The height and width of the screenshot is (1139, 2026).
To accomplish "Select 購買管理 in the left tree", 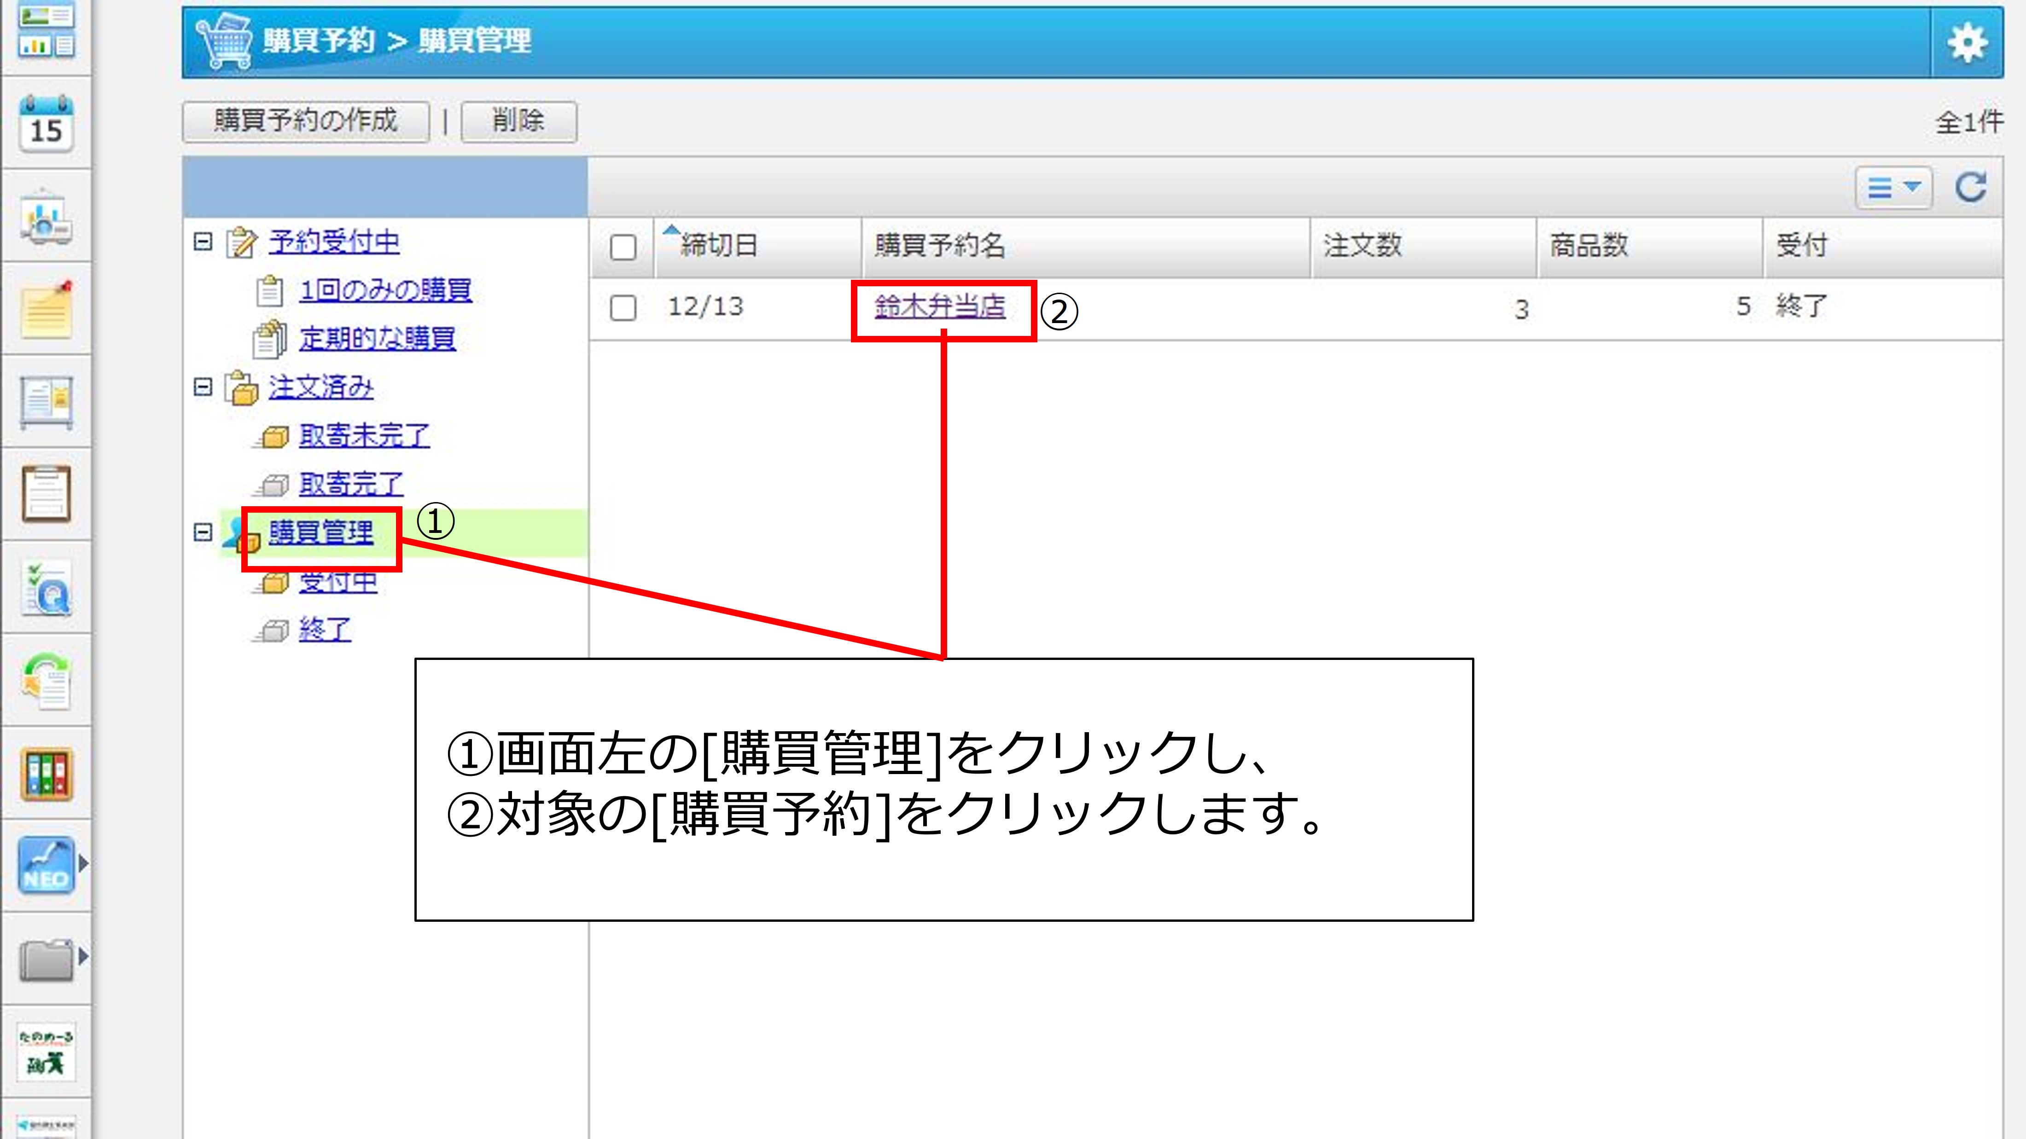I will tap(321, 533).
